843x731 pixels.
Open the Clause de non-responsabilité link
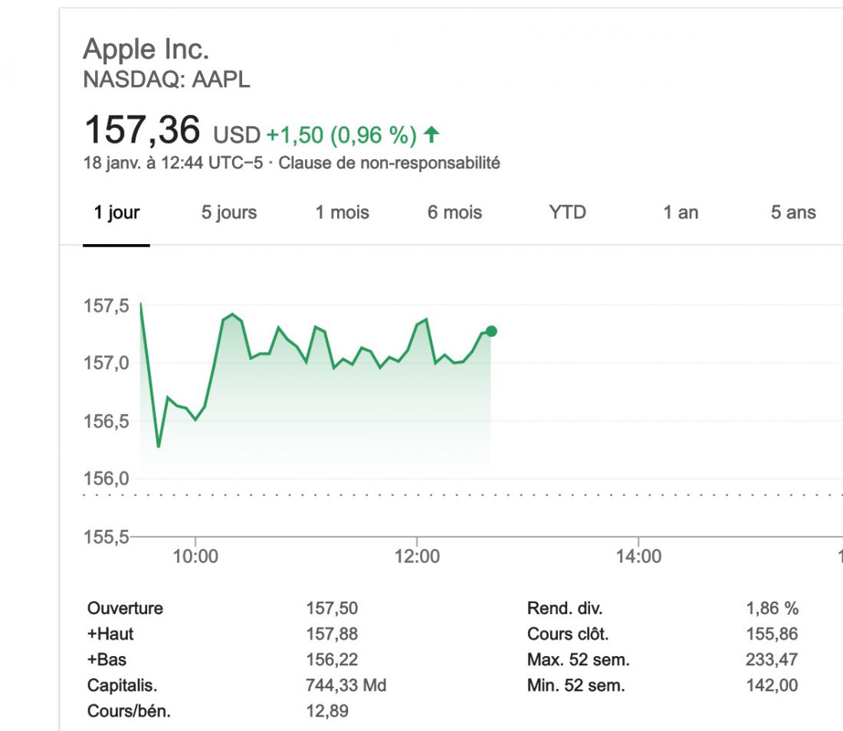coord(391,162)
